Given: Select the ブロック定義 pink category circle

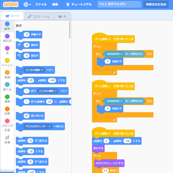Looking at the screenshot, I should [7, 121].
